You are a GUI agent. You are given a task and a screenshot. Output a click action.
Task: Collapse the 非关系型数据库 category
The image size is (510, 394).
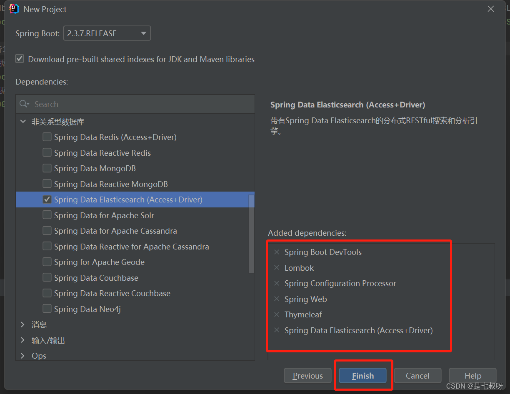(22, 122)
